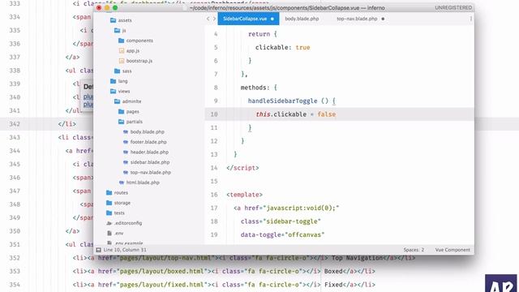Click line number 16 in the gutter

[x=214, y=195]
